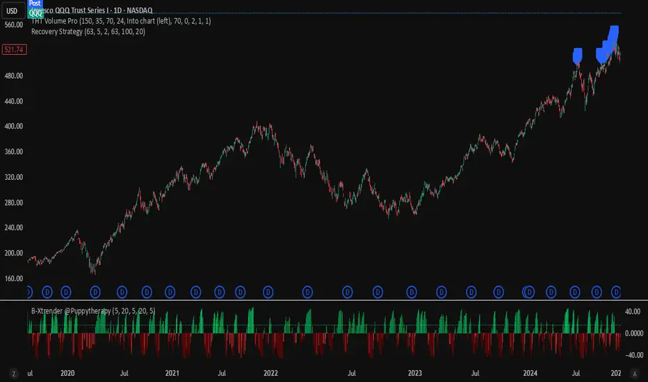Click the pane separator above B-Xtrender

(324, 300)
